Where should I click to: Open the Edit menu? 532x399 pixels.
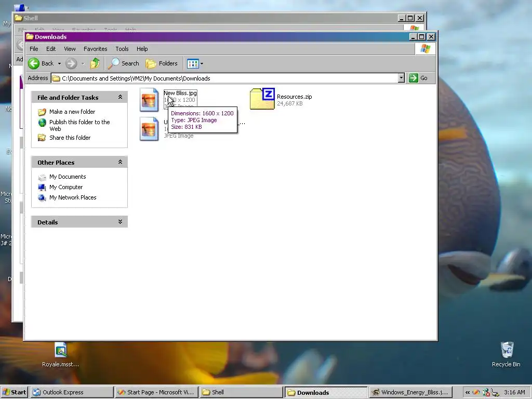pyautogui.click(x=51, y=49)
